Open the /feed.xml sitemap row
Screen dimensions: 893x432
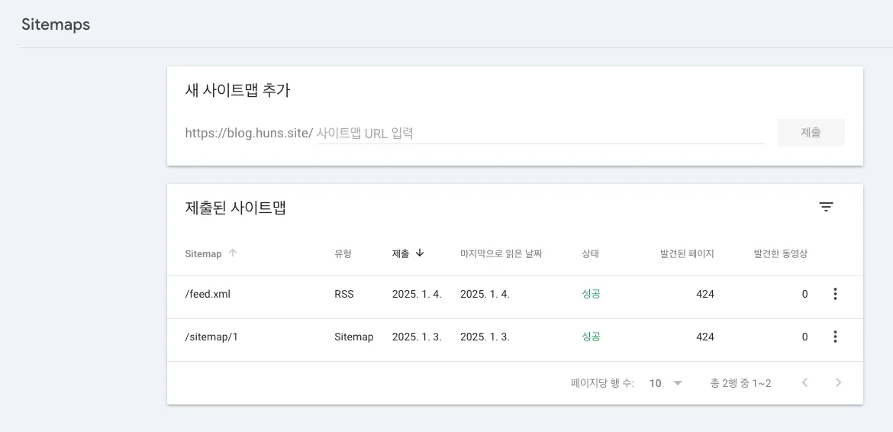(x=208, y=294)
